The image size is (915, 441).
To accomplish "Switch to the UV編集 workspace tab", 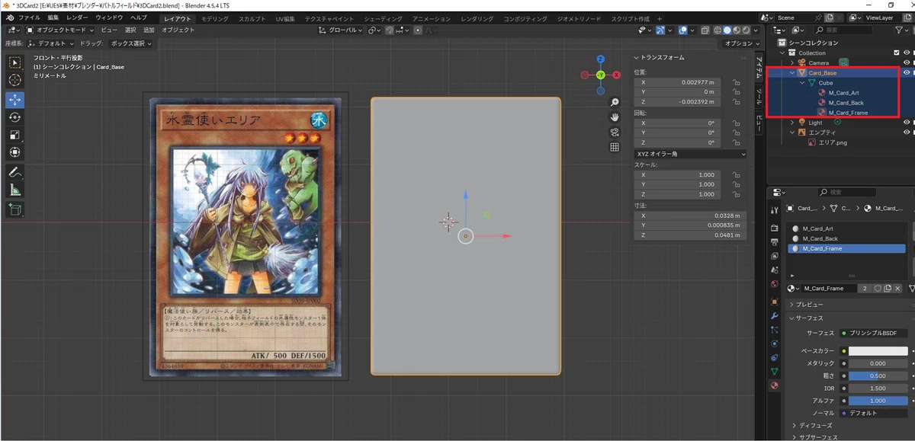I will click(284, 18).
